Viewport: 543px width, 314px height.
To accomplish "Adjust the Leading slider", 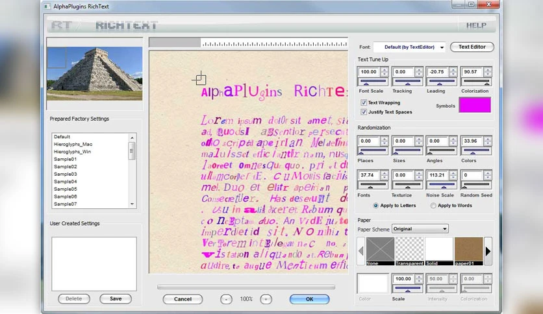I will pyautogui.click(x=442, y=82).
